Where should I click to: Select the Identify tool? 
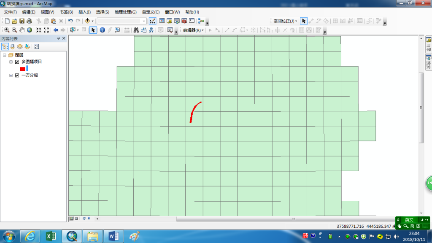click(x=102, y=30)
